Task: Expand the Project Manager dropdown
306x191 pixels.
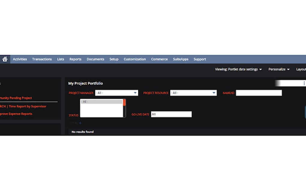Action: click(x=135, y=93)
